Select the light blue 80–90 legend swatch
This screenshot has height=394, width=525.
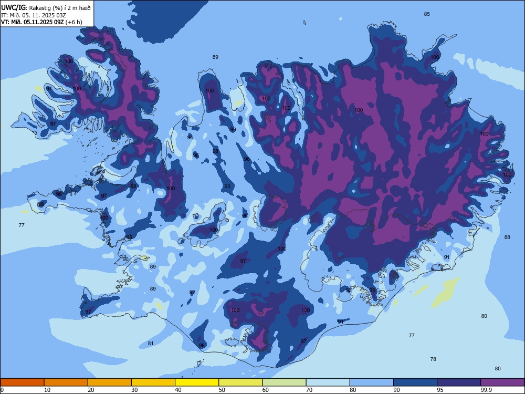click(371, 382)
